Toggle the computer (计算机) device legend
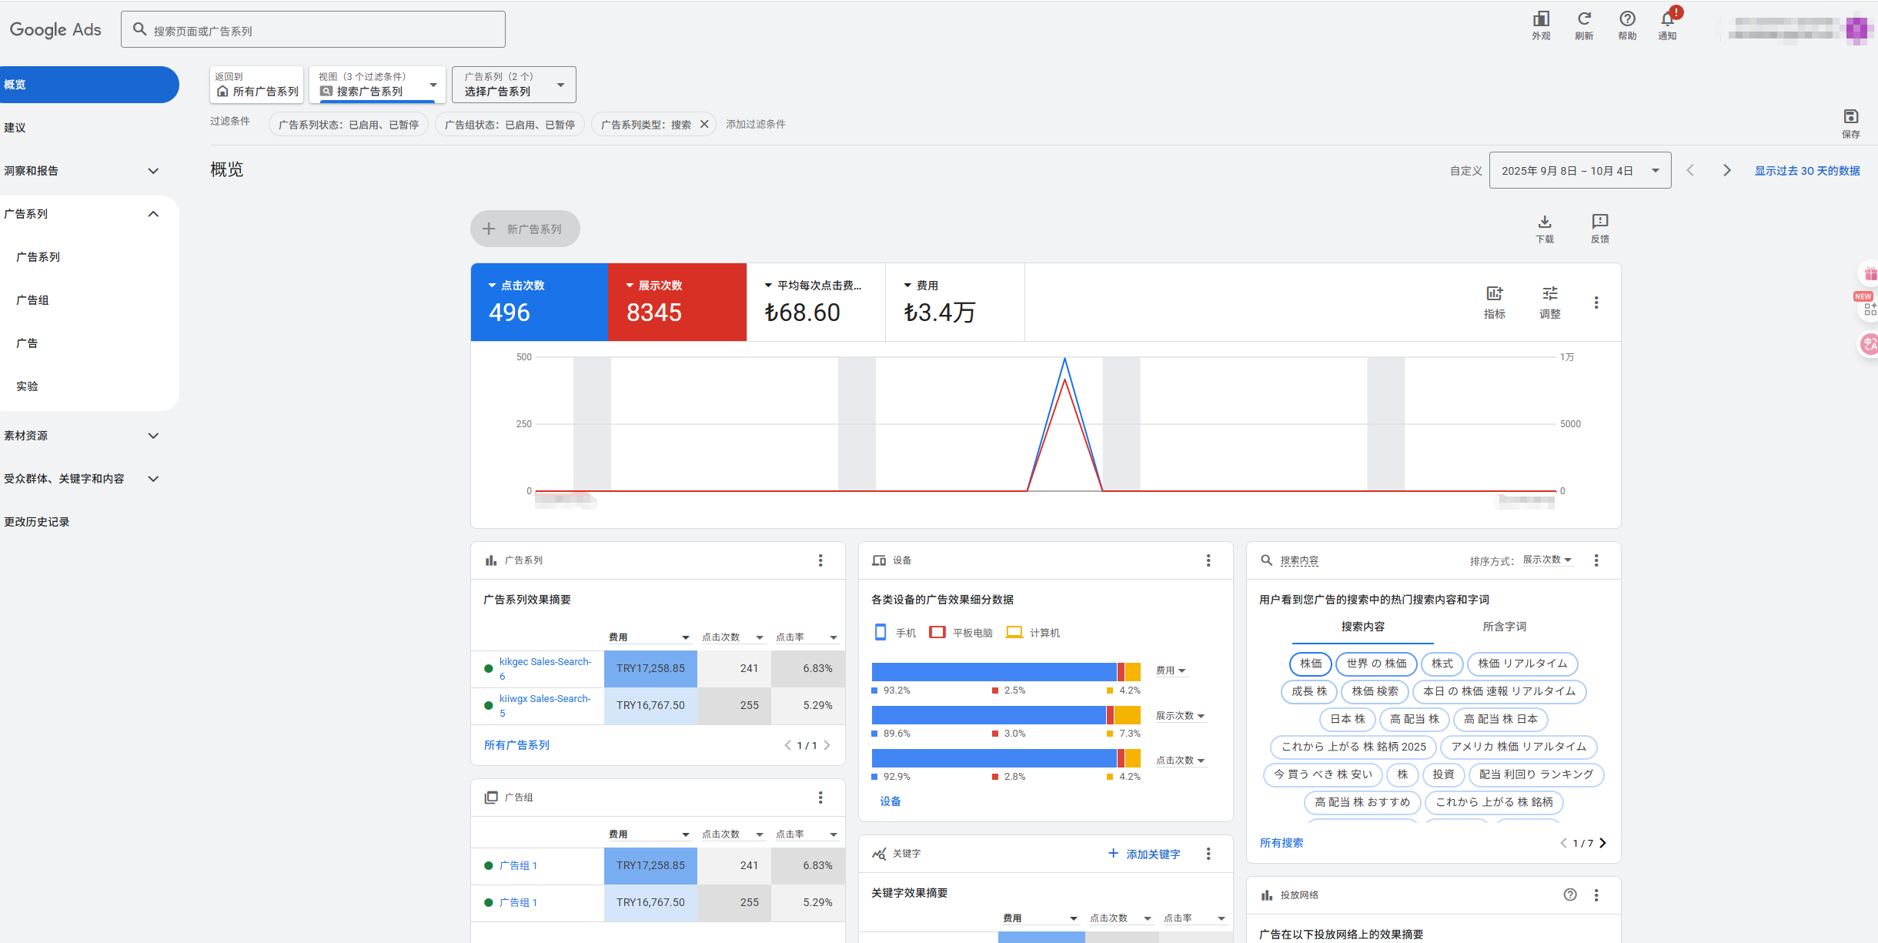The width and height of the screenshot is (1878, 943). [x=1014, y=633]
